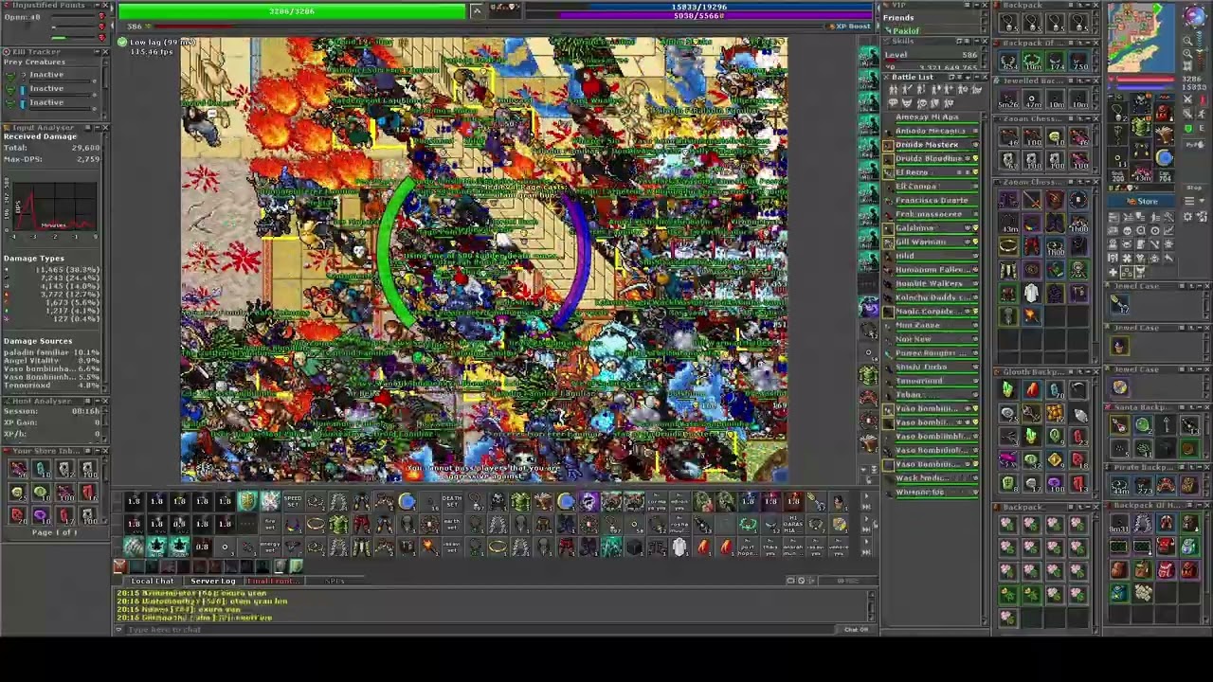Toggle the Chat On button
1213x682 pixels.
(856, 629)
